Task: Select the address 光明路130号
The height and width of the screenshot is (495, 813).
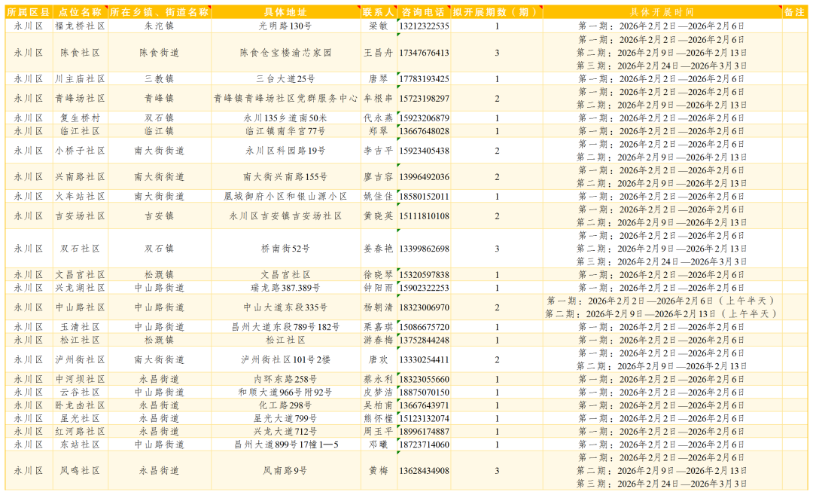Action: (x=285, y=26)
